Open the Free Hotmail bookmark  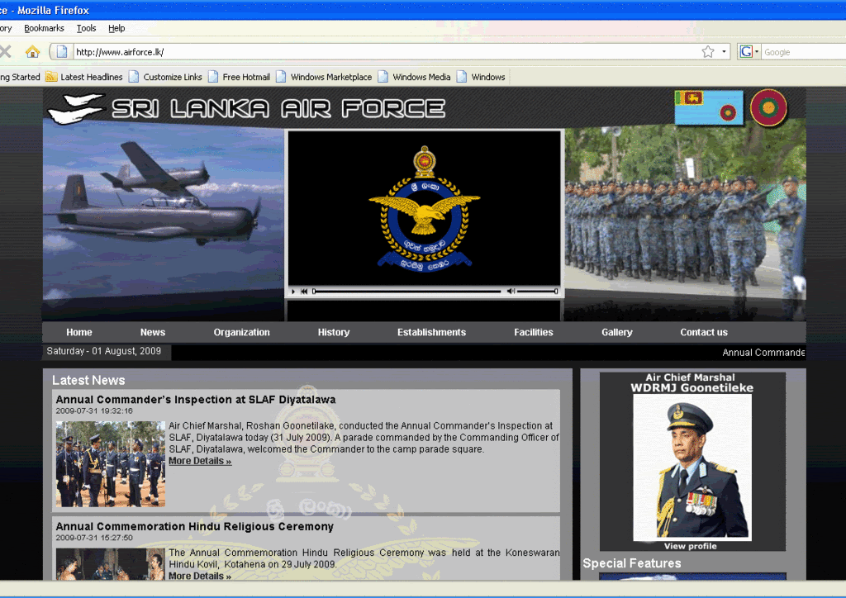click(239, 77)
